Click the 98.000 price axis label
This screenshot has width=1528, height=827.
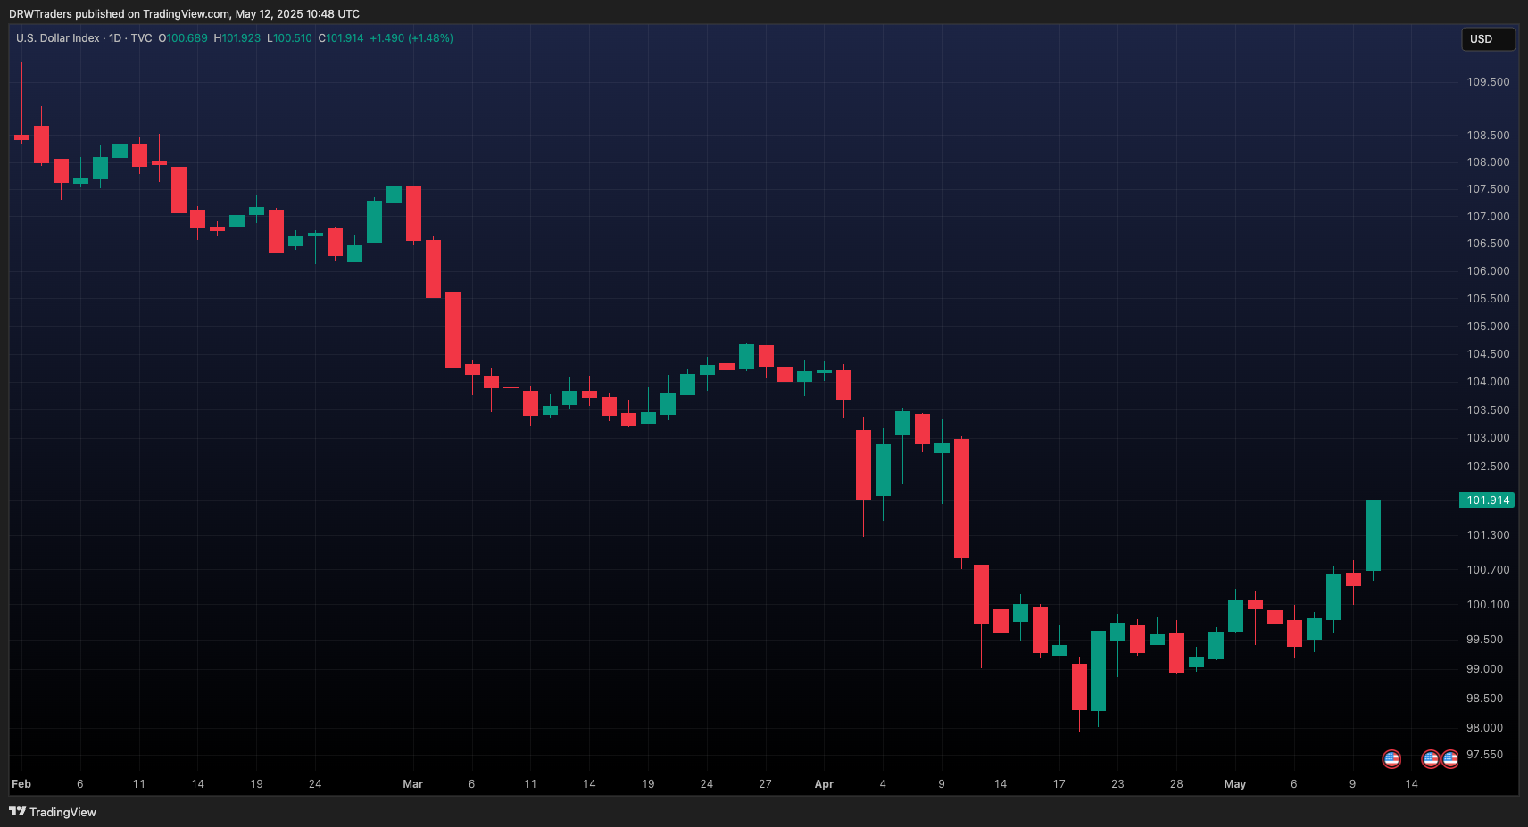[x=1484, y=728]
